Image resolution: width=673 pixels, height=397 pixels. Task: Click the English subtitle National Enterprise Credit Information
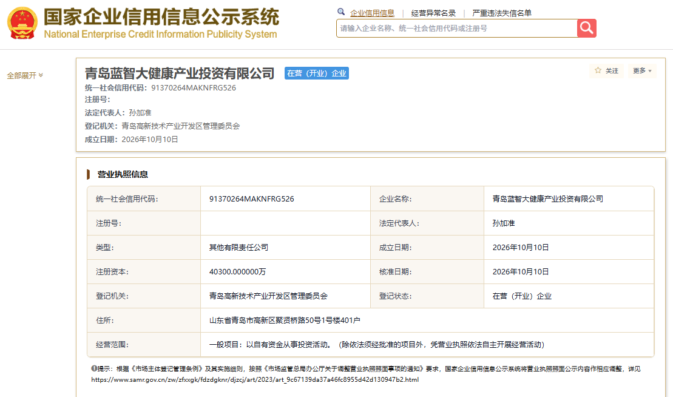click(161, 35)
